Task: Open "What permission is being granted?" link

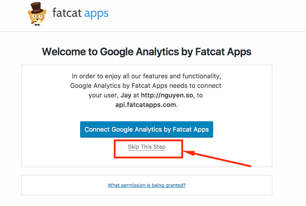Action: point(146,185)
